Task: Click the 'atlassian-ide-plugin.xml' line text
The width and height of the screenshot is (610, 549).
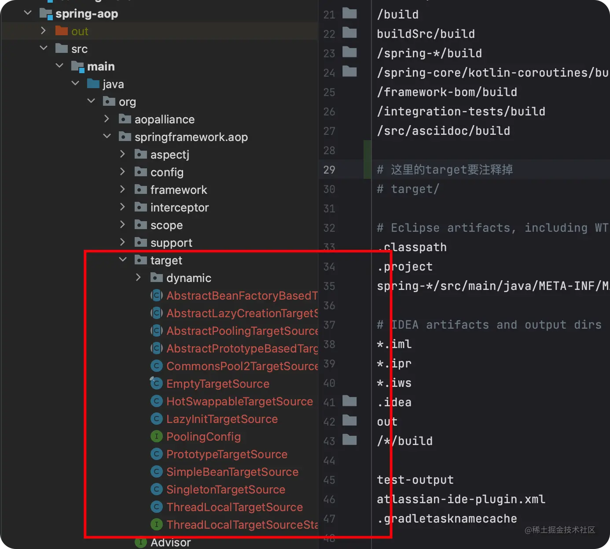Action: pyautogui.click(x=461, y=499)
